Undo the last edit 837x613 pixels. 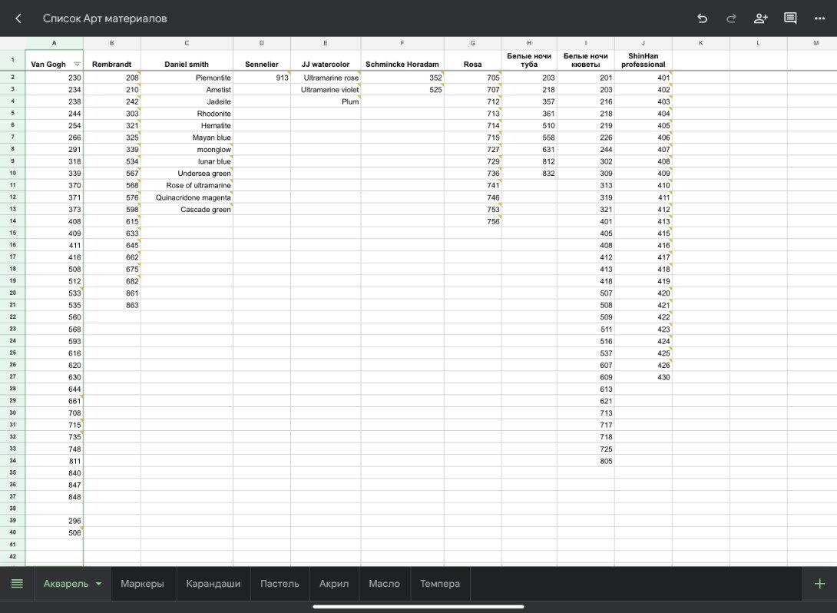pos(703,18)
